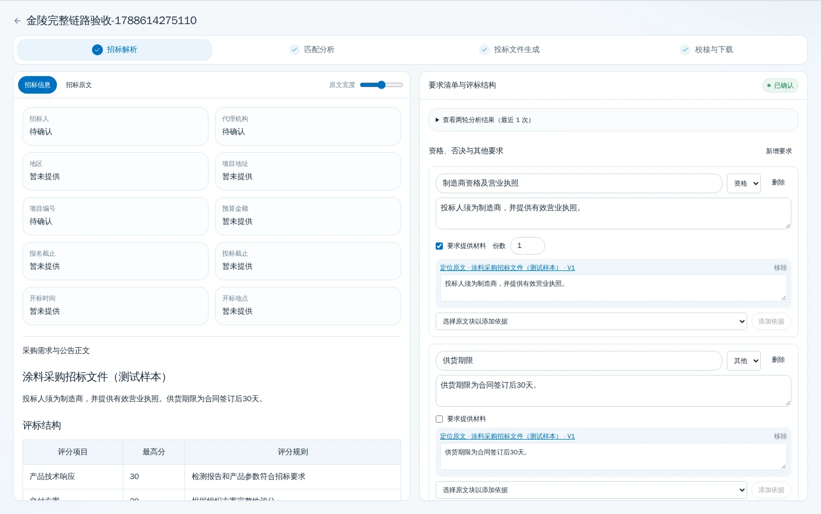Open 选择原文块 dropdown for 制造商资格及营业执照
This screenshot has height=514, width=821.
pos(591,321)
